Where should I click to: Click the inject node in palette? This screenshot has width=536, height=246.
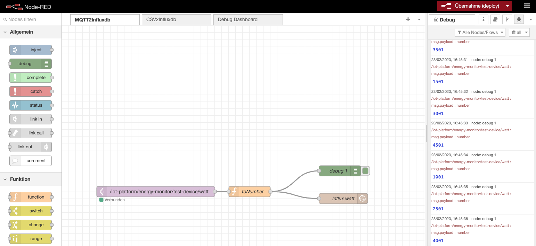click(x=31, y=50)
